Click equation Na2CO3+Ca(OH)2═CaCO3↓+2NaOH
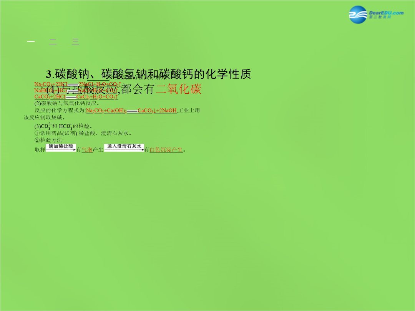 click(131, 111)
